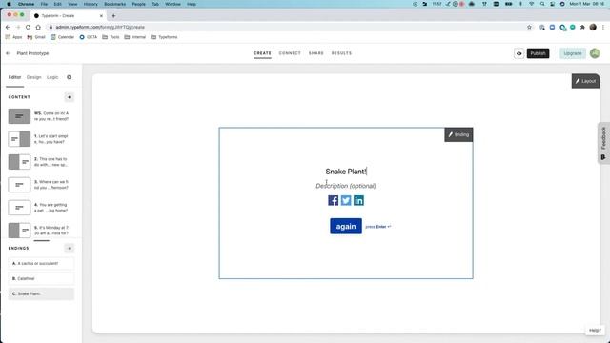This screenshot has height=343, width=610.
Task: Select question 2 thumbnail
Action: [19, 162]
